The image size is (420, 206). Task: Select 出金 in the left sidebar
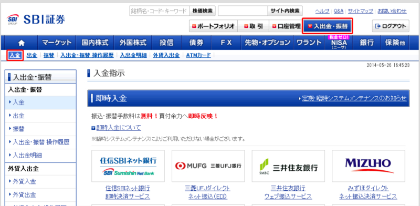click(40, 116)
